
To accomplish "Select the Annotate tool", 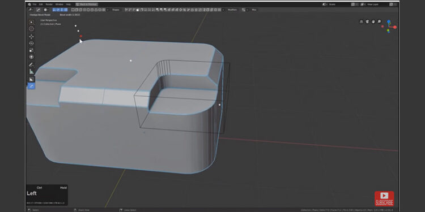I will (31, 64).
